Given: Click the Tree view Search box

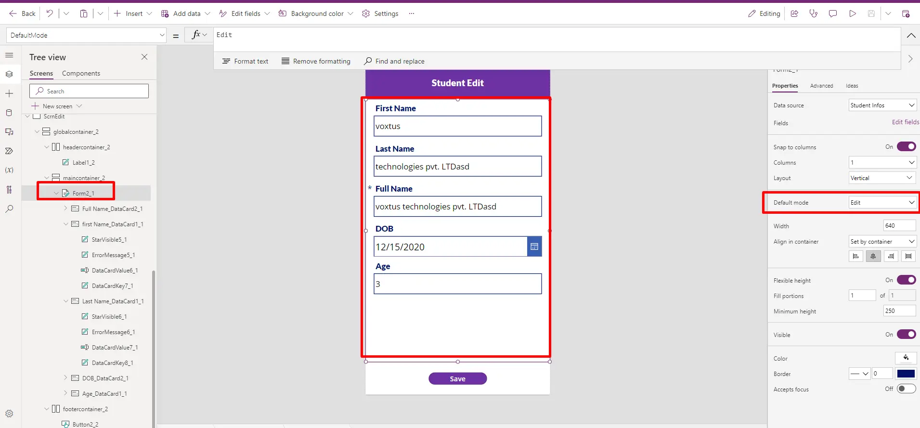Looking at the screenshot, I should (x=89, y=91).
